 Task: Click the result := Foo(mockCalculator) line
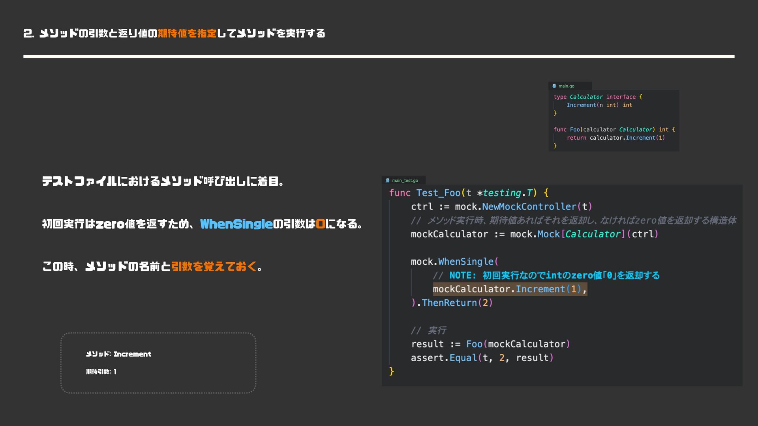(x=490, y=344)
